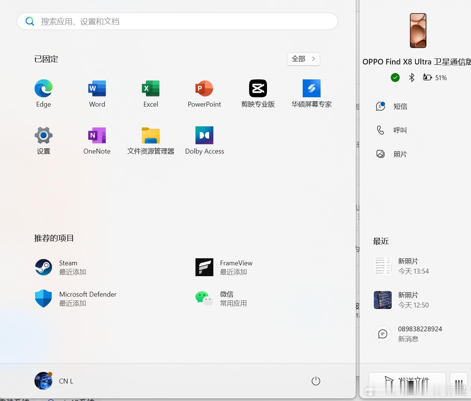Image resolution: width=471 pixels, height=401 pixels.
Task: Open 呼叫 calls in phone panel
Action: pyautogui.click(x=391, y=130)
